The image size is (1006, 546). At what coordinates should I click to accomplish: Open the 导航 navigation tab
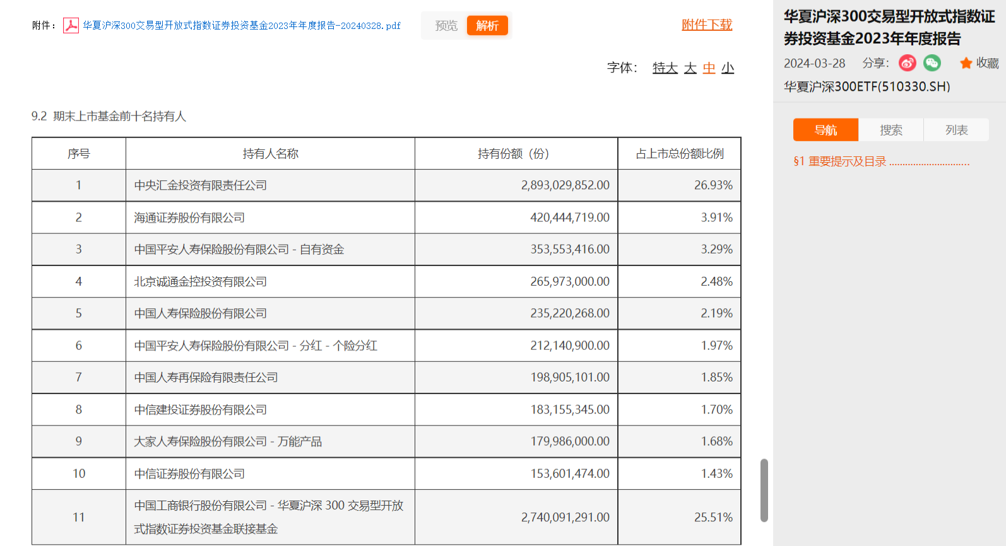tap(826, 130)
